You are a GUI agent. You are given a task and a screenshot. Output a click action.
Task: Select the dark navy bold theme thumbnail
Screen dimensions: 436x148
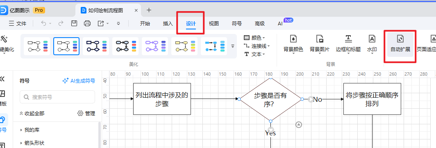tap(96, 46)
